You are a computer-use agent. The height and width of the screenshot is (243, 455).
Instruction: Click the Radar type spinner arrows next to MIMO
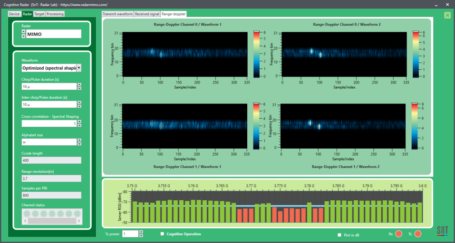coord(24,34)
